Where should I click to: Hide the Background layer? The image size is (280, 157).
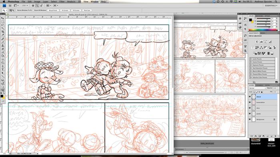point(250,119)
